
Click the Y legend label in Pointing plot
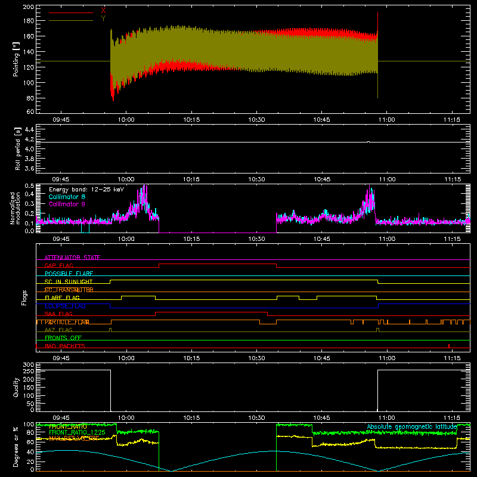pyautogui.click(x=103, y=18)
